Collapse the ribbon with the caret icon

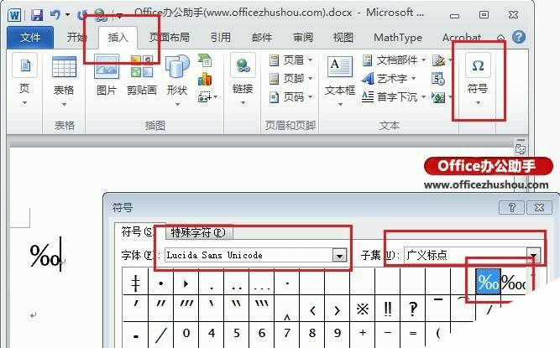coord(500,38)
